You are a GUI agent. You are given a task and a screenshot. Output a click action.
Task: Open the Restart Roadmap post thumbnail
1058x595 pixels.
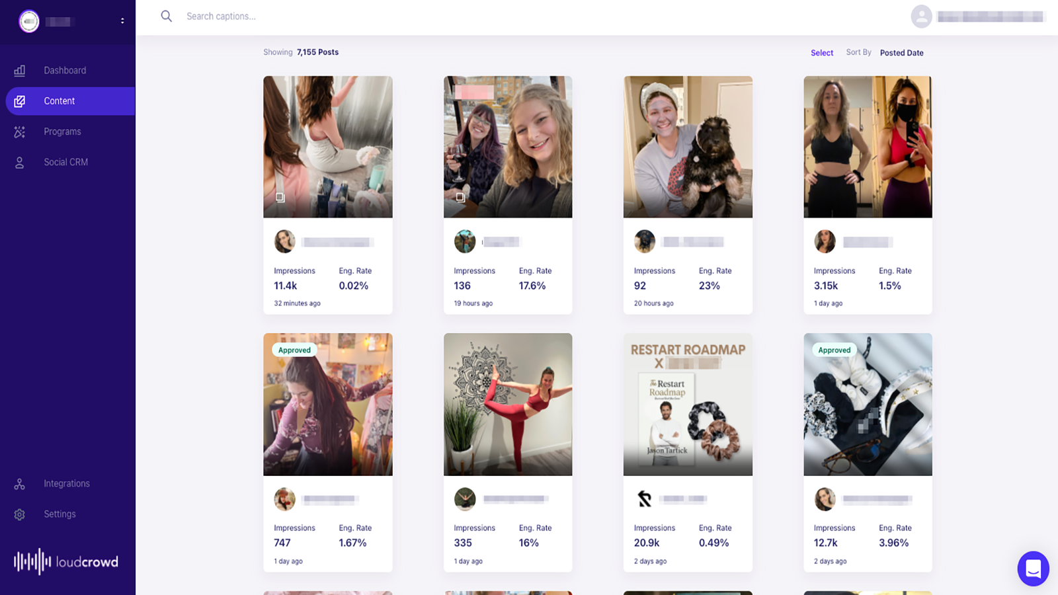click(688, 405)
